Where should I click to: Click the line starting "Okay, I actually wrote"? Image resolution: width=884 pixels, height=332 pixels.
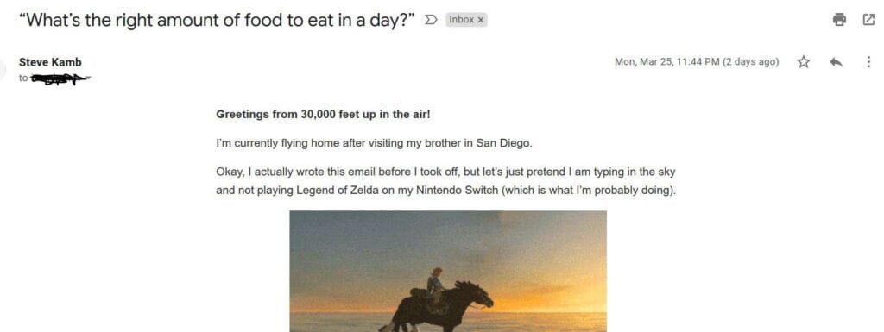(x=445, y=172)
